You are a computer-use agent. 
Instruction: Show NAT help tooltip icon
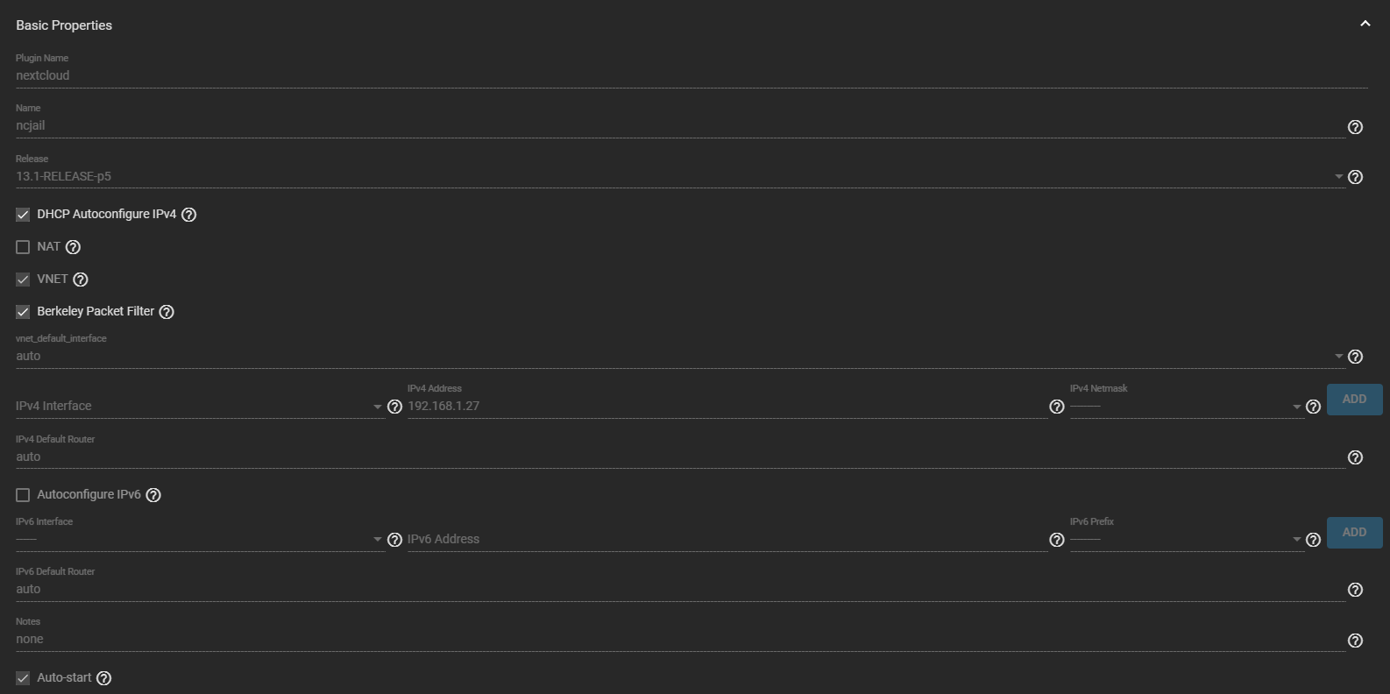click(x=73, y=247)
